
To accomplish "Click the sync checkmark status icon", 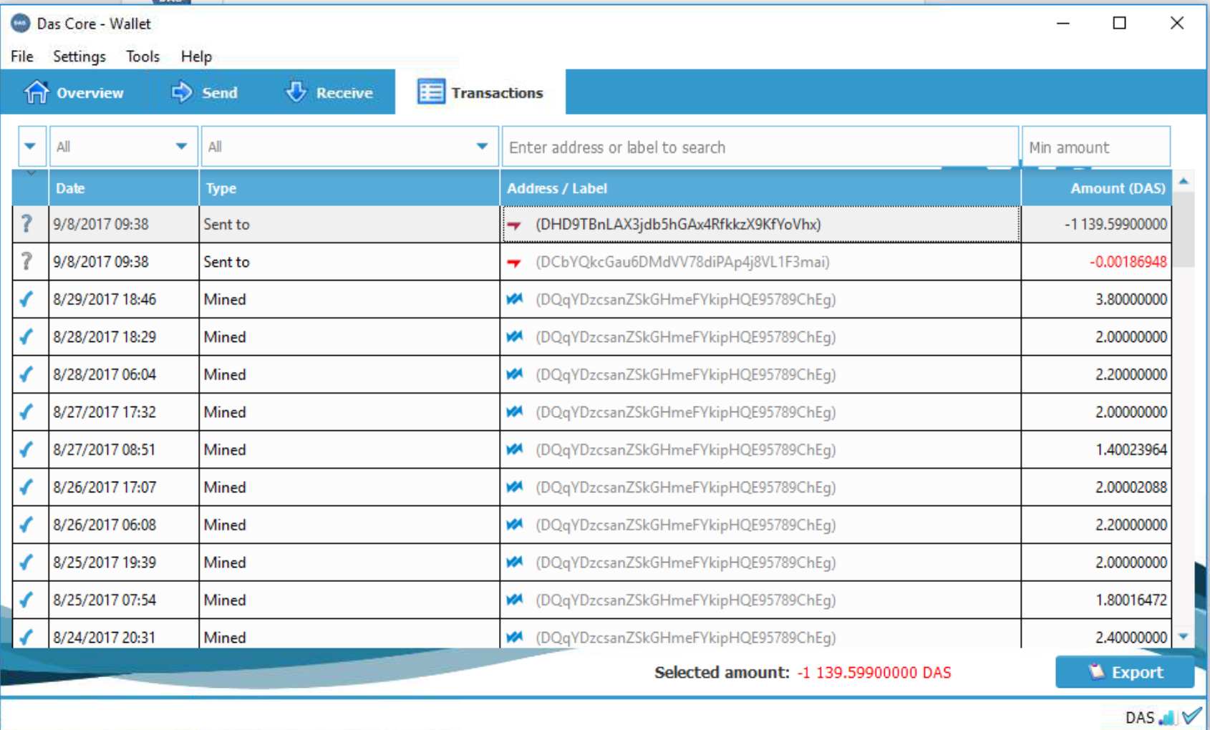I will tap(1192, 715).
